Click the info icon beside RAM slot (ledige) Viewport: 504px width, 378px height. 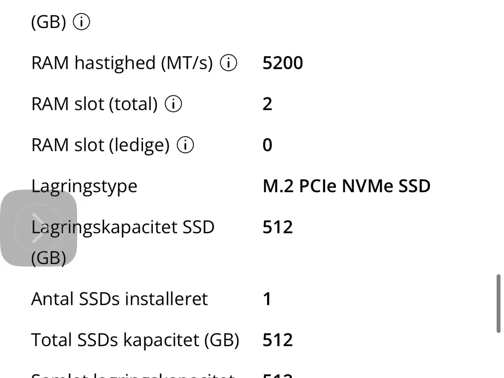click(185, 145)
